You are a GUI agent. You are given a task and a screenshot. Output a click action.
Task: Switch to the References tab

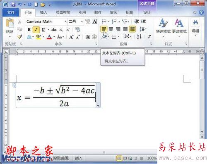[82, 12]
